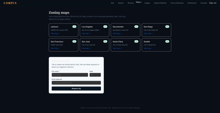Open Jackson View map link
The width and height of the screenshot is (220, 113).
[x=55, y=34]
